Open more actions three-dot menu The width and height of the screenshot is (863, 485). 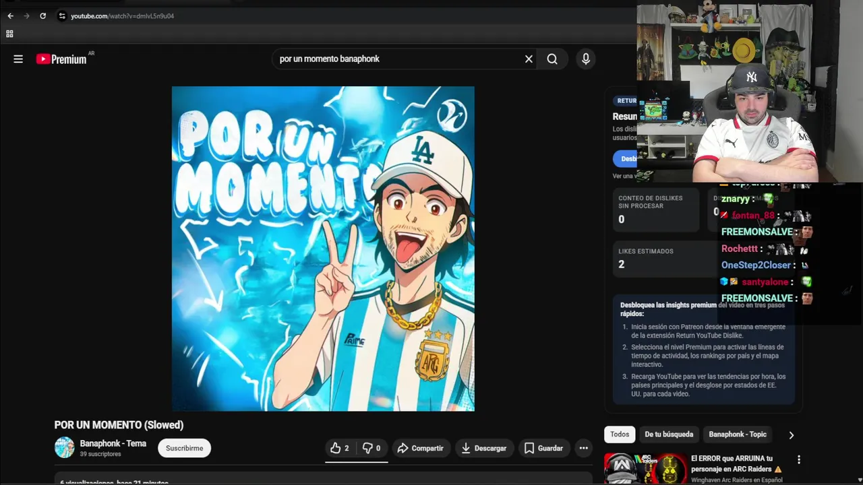pyautogui.click(x=584, y=448)
